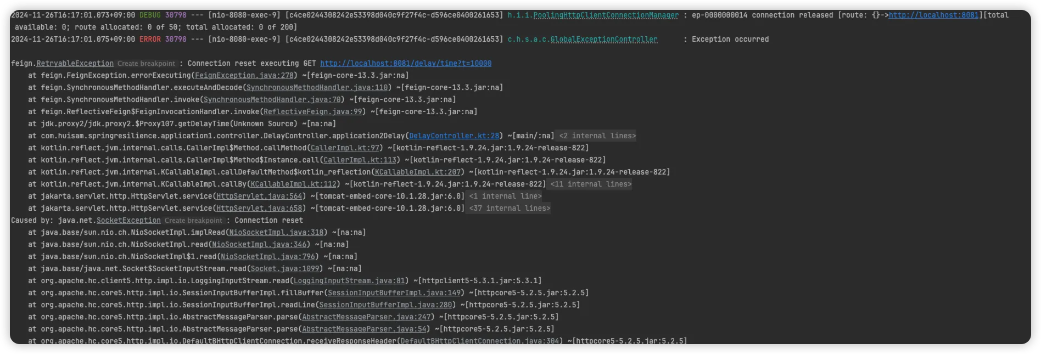Create breakpoint for SocketException
This screenshot has width=1041, height=354.
[x=193, y=221]
